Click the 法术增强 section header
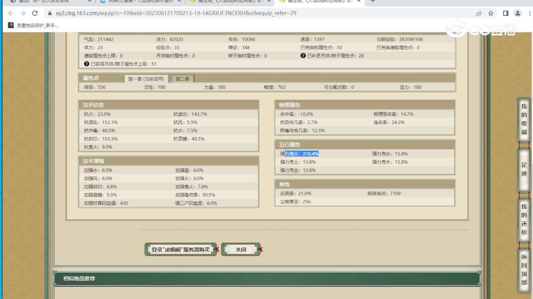Image resolution: width=533 pixels, height=299 pixels. point(169,161)
